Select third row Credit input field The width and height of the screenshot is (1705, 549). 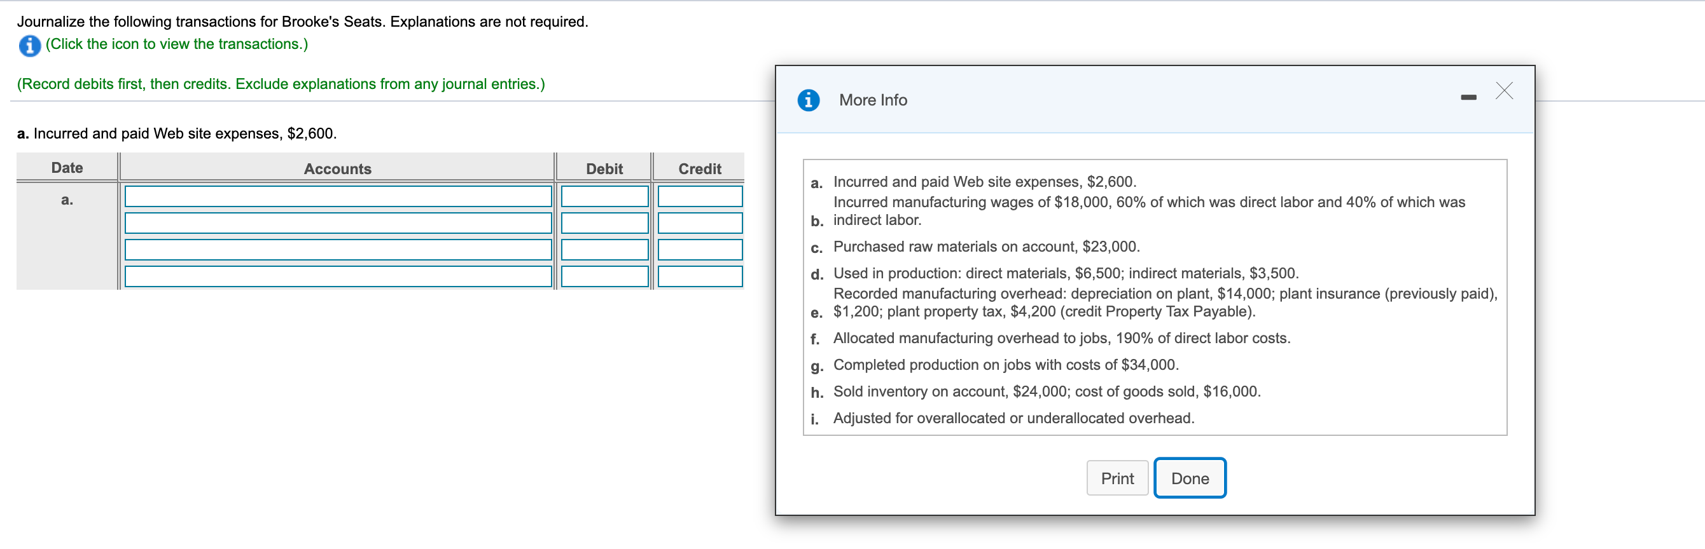(x=700, y=249)
